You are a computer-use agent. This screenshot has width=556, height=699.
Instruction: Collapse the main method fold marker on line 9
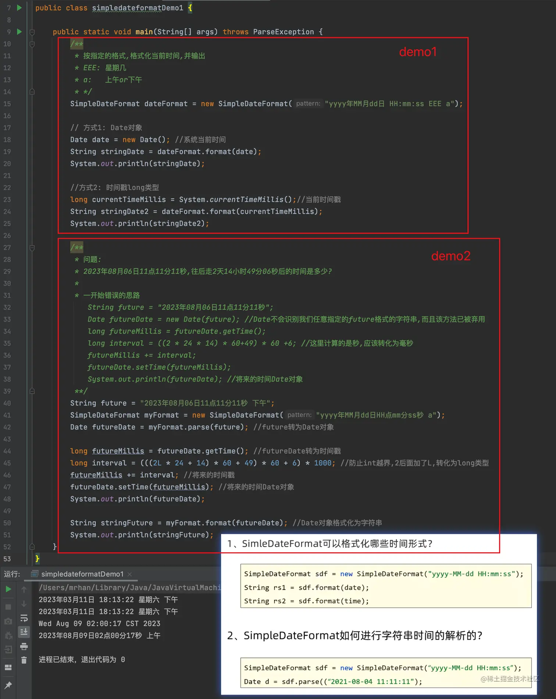pos(32,32)
